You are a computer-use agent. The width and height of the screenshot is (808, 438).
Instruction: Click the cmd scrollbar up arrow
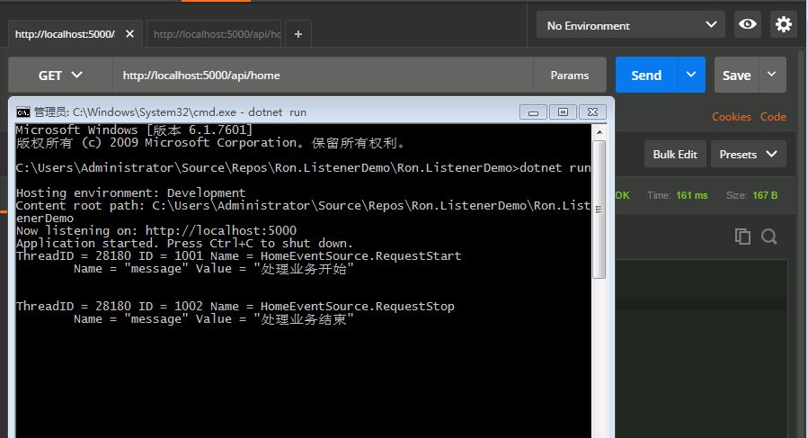pyautogui.click(x=599, y=132)
